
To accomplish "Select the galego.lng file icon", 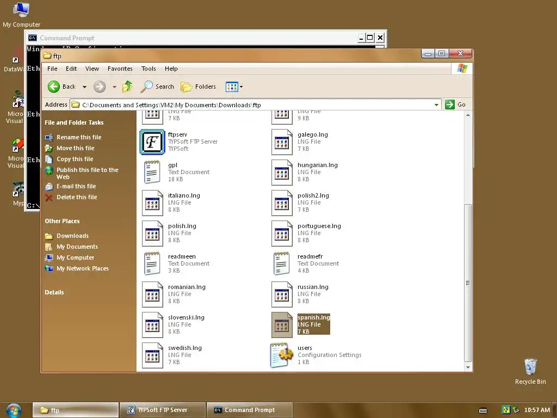I will coord(282,142).
